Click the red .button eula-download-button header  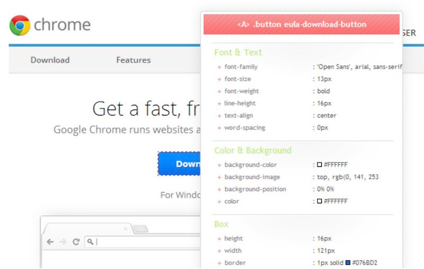pos(302,24)
